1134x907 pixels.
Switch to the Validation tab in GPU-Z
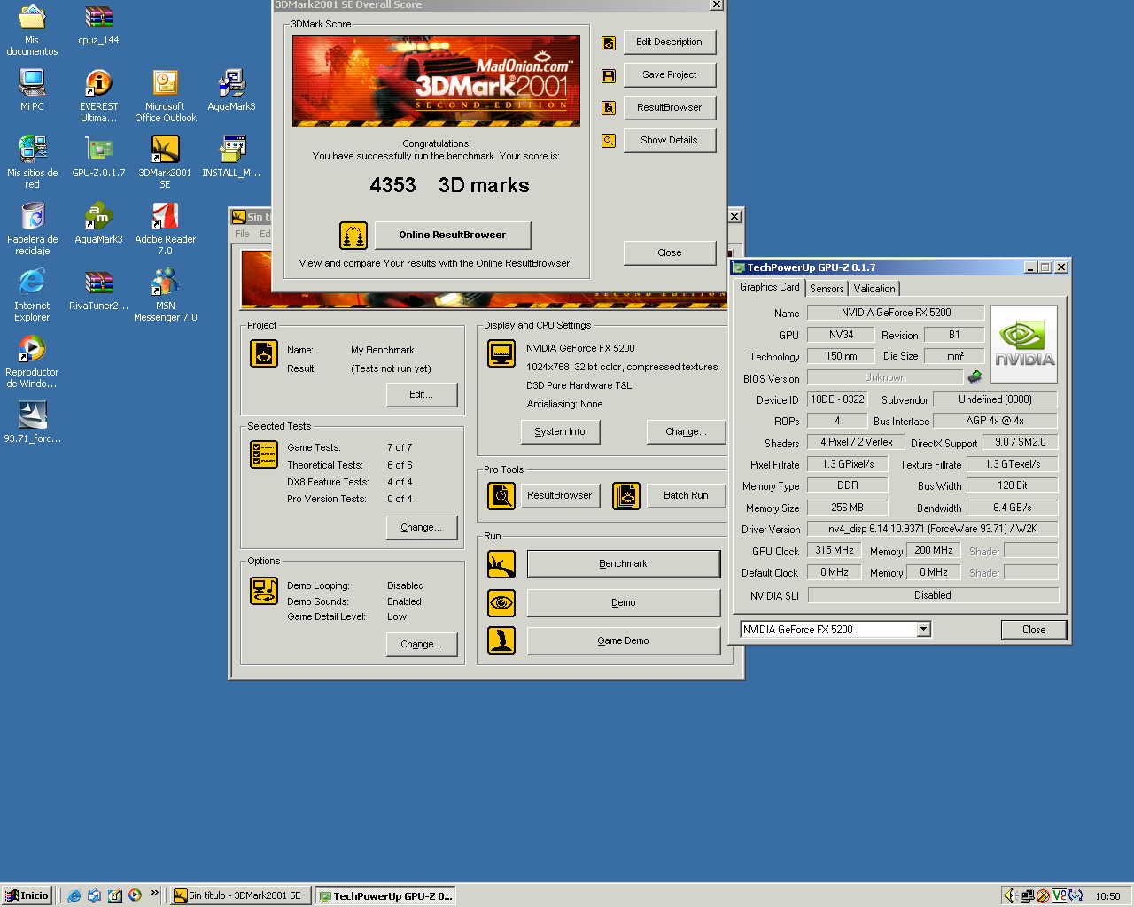pos(874,289)
